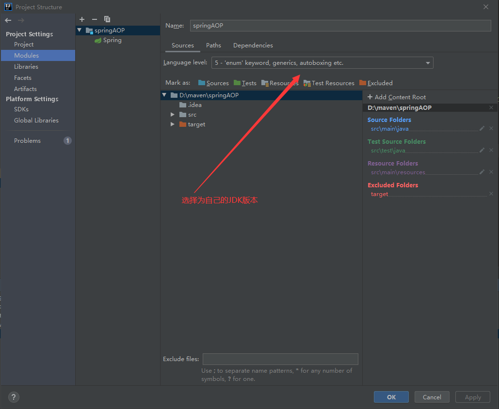The height and width of the screenshot is (409, 499).
Task: Click OK button
Action: (391, 397)
